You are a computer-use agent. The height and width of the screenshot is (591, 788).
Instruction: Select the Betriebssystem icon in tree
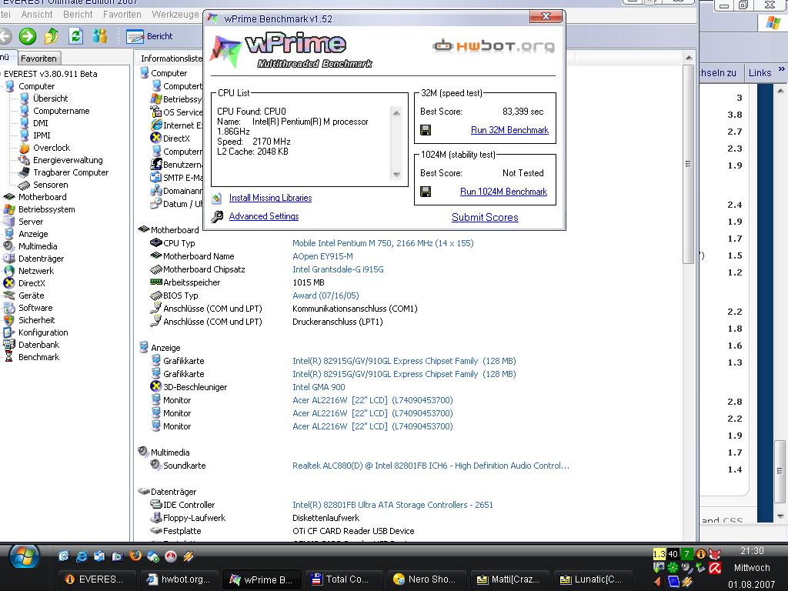click(x=9, y=209)
